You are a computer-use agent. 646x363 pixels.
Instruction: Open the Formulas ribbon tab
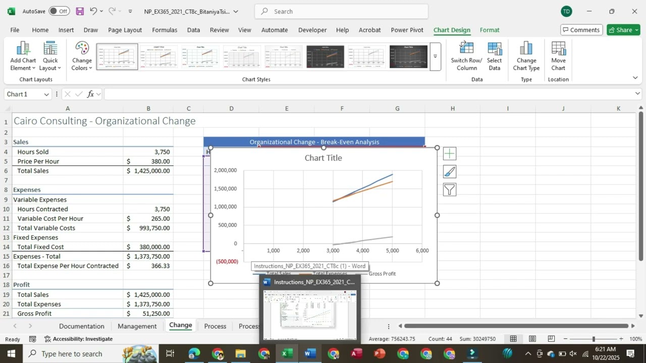pos(165,30)
